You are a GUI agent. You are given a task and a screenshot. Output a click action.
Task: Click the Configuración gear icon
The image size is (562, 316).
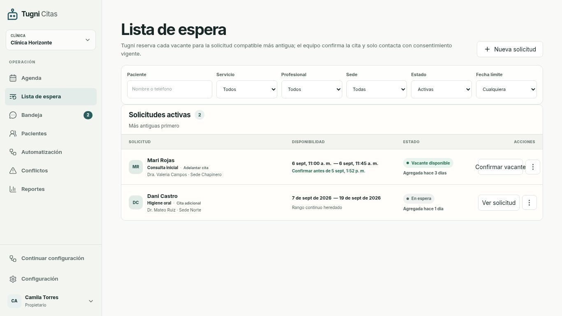pyautogui.click(x=13, y=279)
